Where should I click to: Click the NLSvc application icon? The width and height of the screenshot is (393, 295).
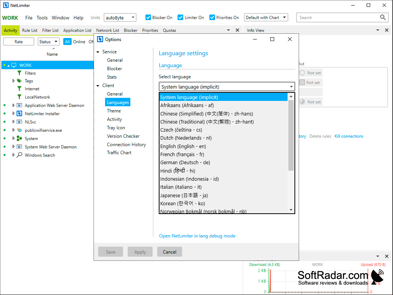[x=19, y=122]
